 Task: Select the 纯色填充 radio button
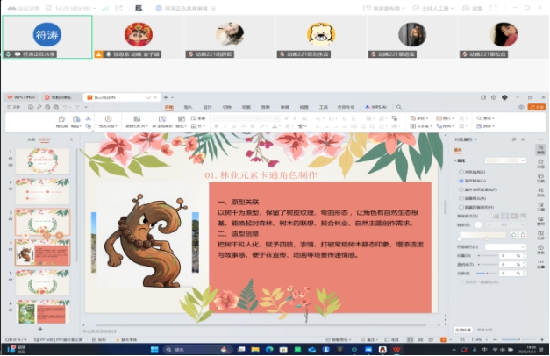click(461, 171)
